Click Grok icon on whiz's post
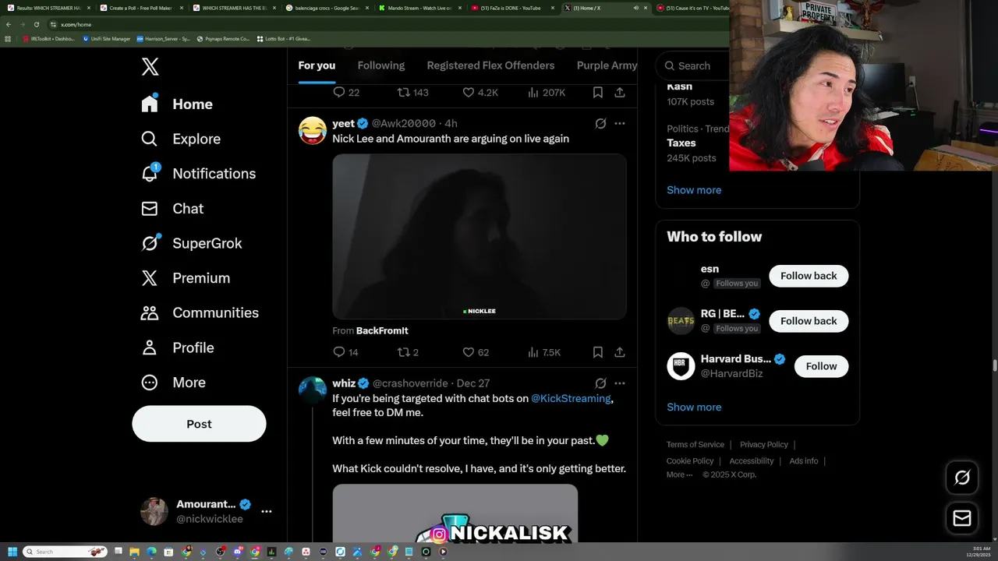The width and height of the screenshot is (998, 561). 600,383
